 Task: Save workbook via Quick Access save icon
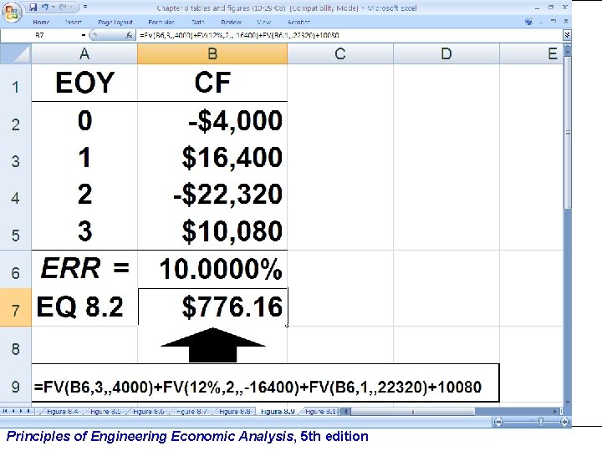click(x=33, y=7)
